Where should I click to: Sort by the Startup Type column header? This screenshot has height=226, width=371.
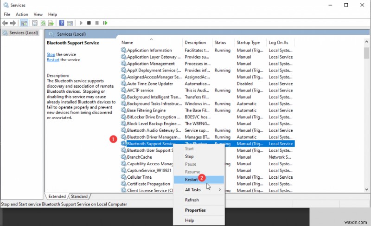pos(250,42)
